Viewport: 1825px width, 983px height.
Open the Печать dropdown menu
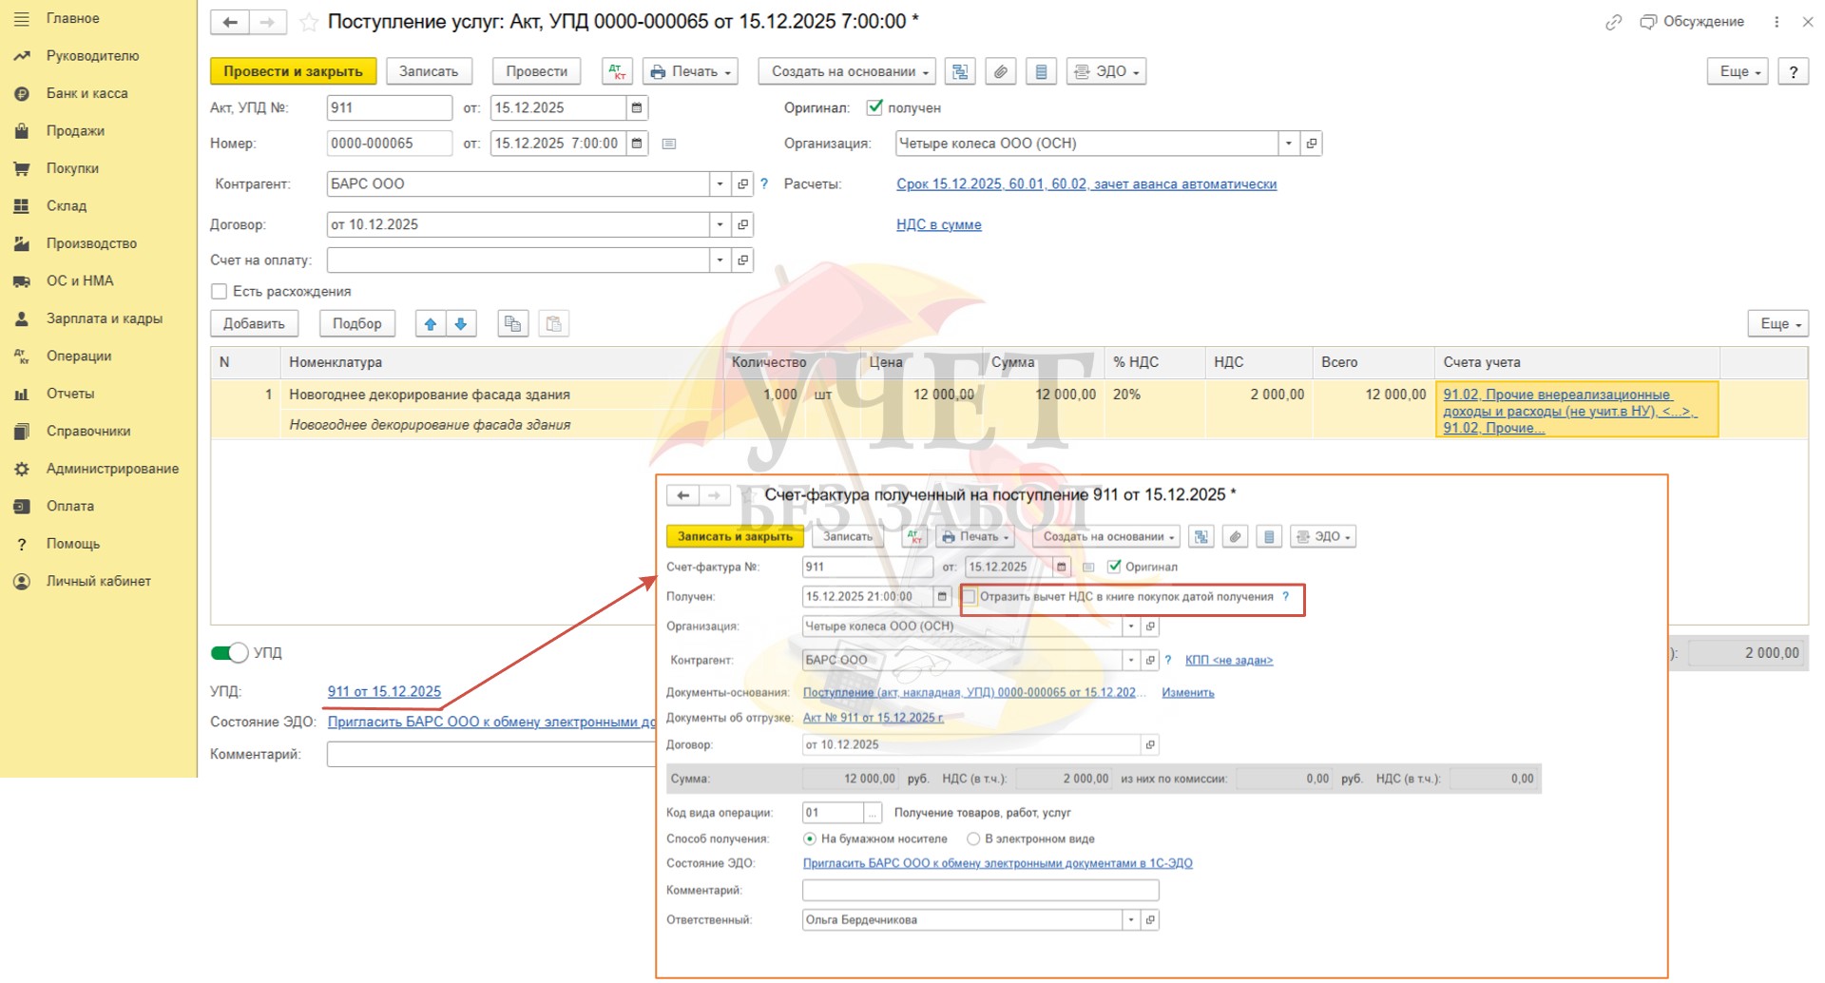point(691,71)
